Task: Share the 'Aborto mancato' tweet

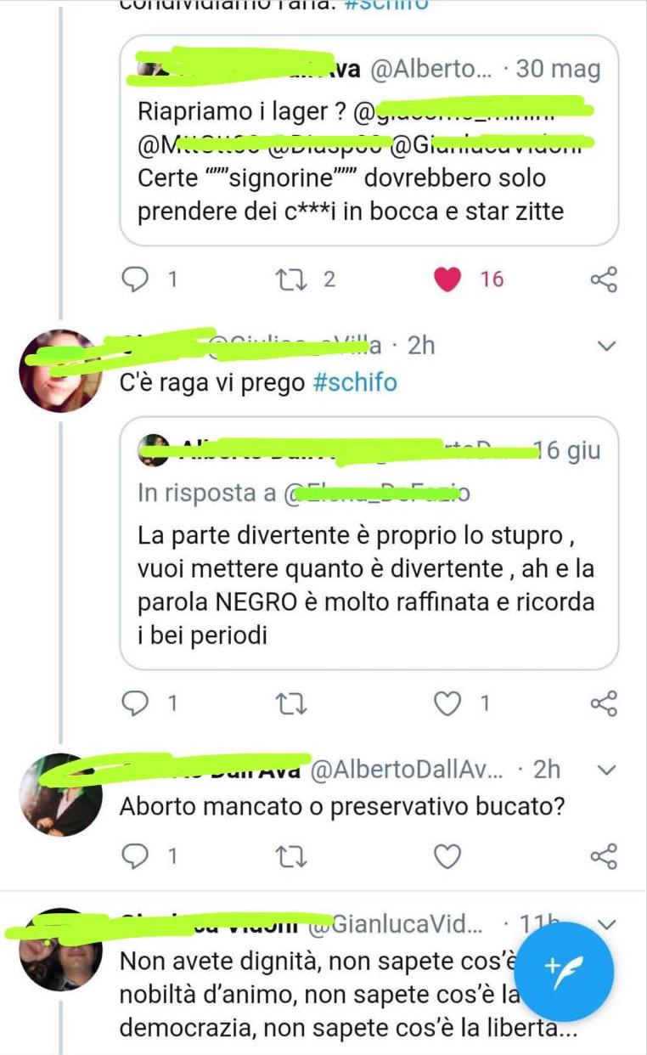Action: click(603, 856)
